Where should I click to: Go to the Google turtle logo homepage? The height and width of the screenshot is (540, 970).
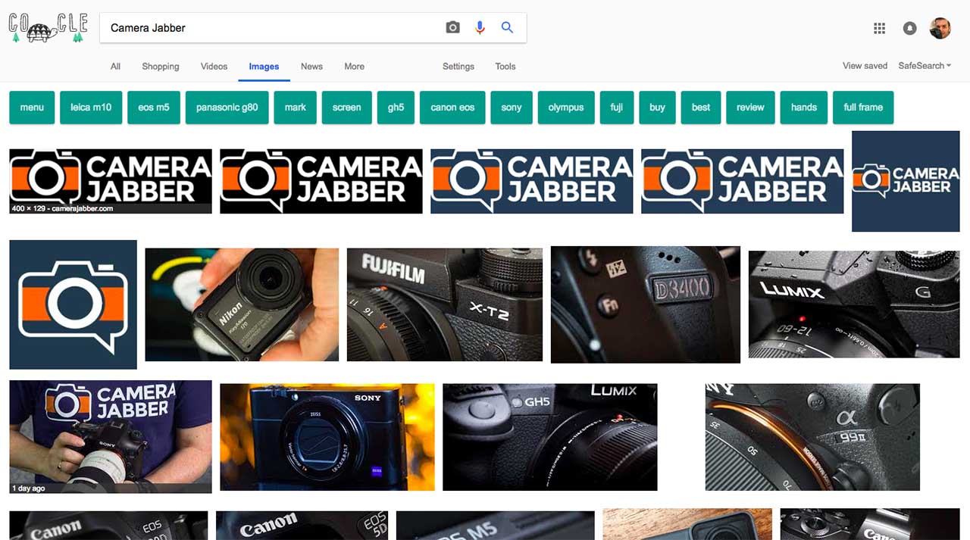[48, 28]
